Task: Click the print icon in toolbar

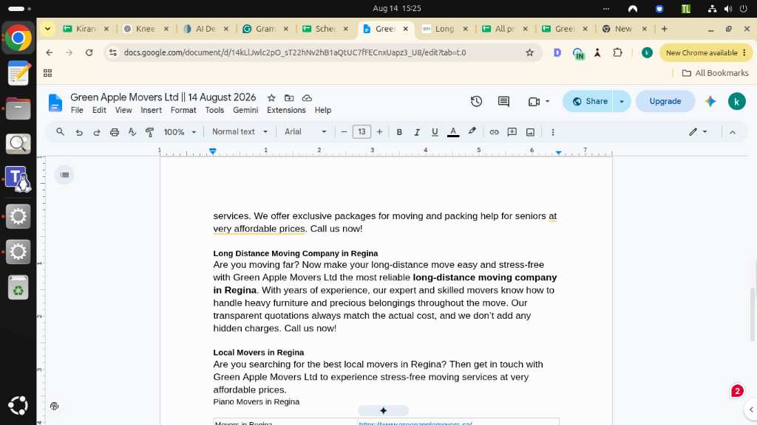Action: (115, 132)
